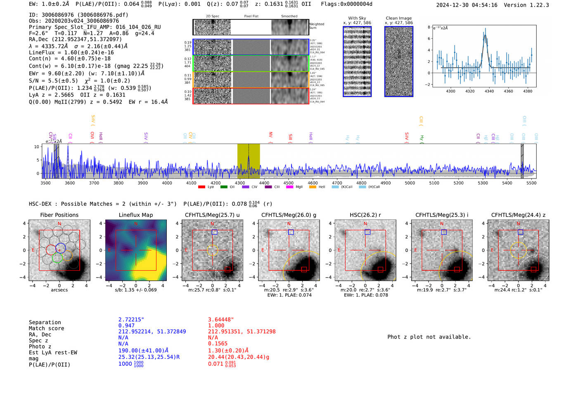This screenshot has width=578, height=393.
Task: Click the green fiber circle in Fiber Positions
Action: click(x=57, y=258)
